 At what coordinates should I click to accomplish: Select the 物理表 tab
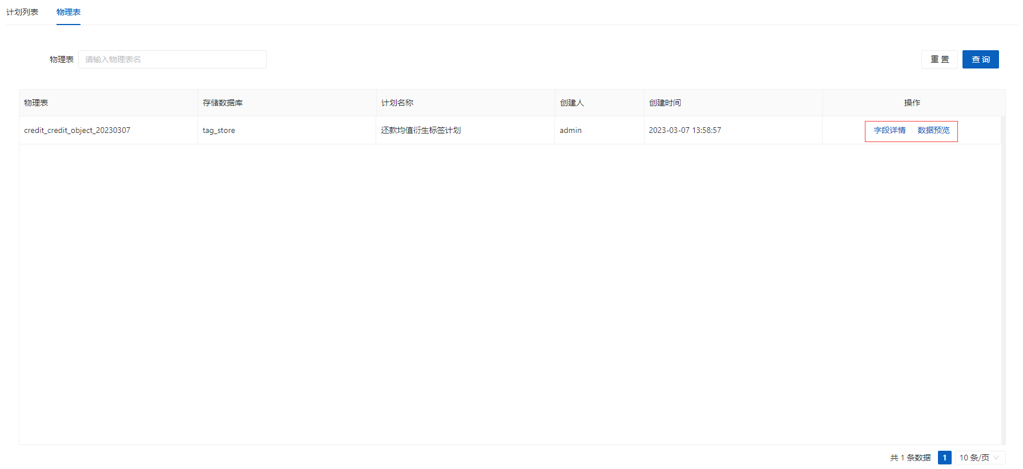[69, 12]
